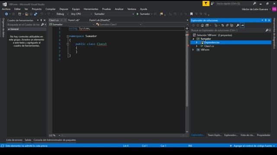Screen dimensions: 277x155
Task: Expand the VBForm project node
Action: pyautogui.click(x=193, y=50)
